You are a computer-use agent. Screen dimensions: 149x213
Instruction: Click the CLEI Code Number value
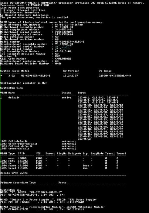[x=63, y=59]
